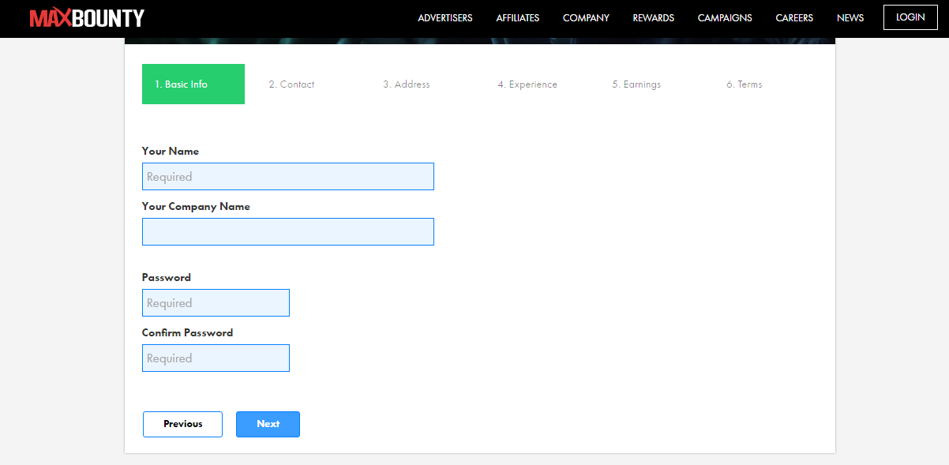Switch to the Earnings step
949x465 pixels.
(x=636, y=84)
